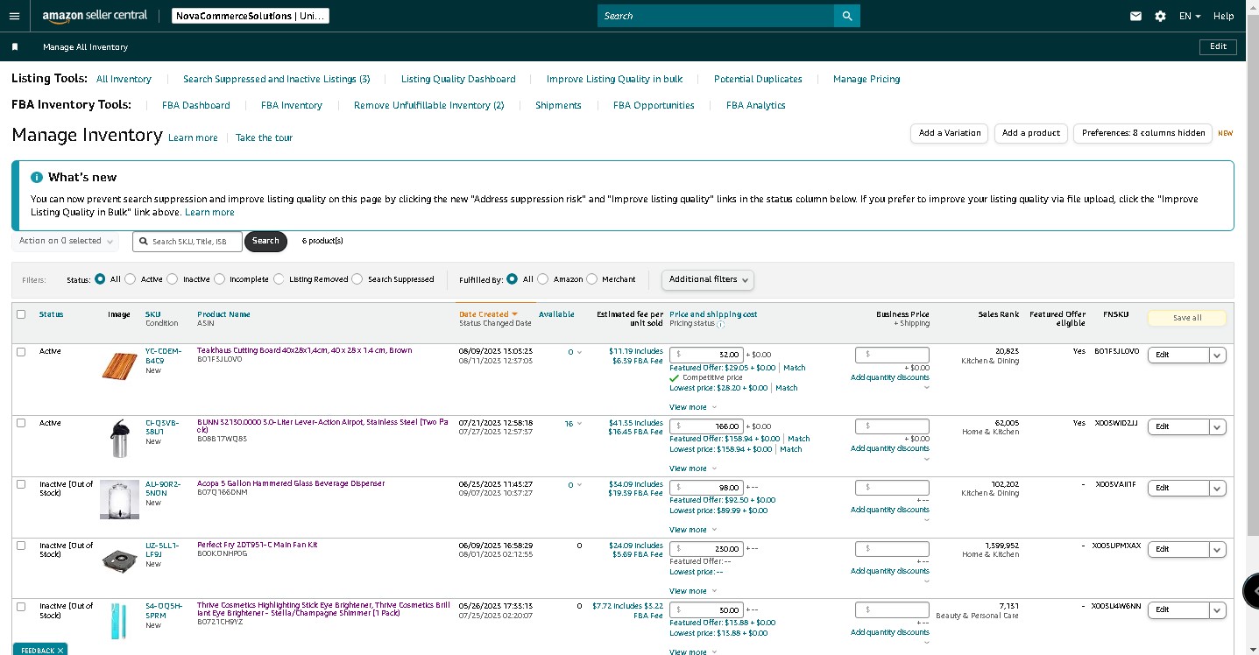Viewport: 1259px width, 655px height.
Task: Select the Fulfilled By Amazon radio
Action: point(543,279)
